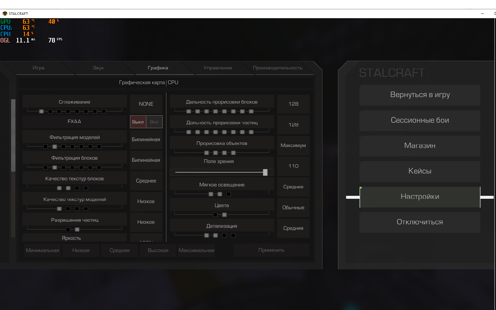Click the Поле зрения slider handle
The image size is (496, 310).
click(265, 172)
